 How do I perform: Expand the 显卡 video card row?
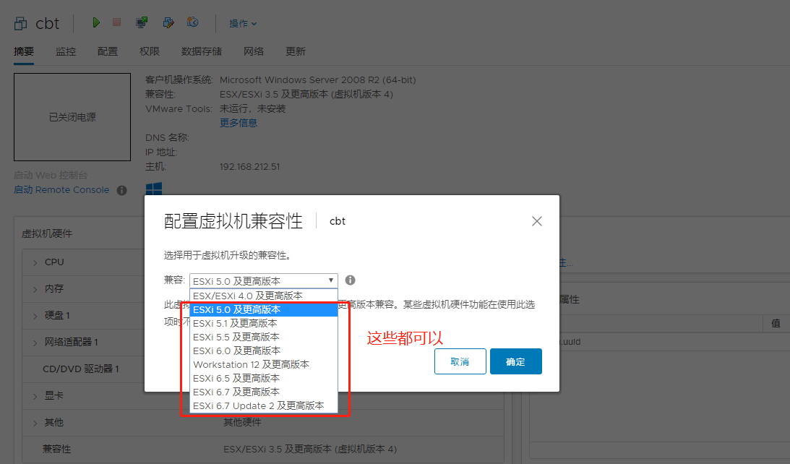click(x=35, y=396)
